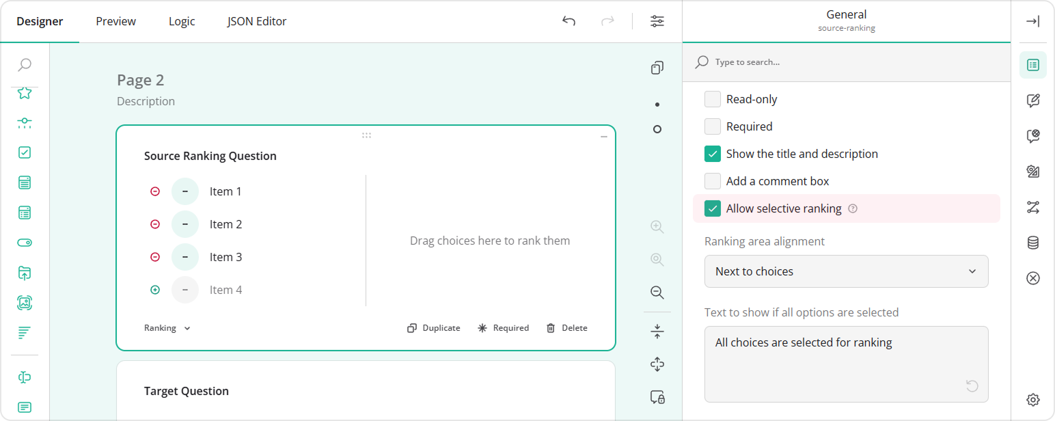Reset the all-options-selected text to default
Screen dimensions: 1055x421
tap(972, 386)
